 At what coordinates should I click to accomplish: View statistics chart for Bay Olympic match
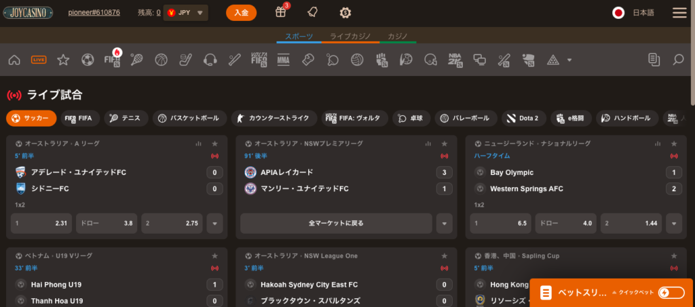(658, 144)
